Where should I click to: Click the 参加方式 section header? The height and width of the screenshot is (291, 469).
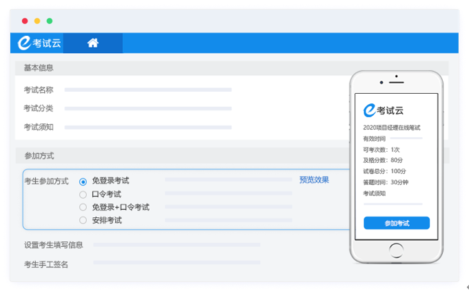39,156
